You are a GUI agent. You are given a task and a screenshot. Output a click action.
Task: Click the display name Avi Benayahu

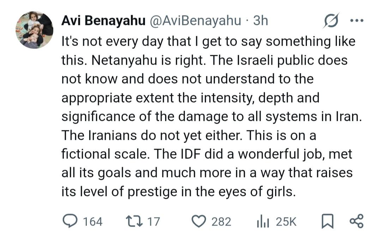[103, 21]
